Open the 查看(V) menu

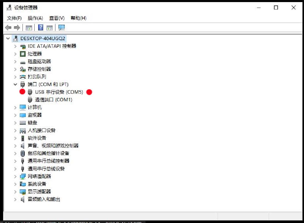pos(57,18)
